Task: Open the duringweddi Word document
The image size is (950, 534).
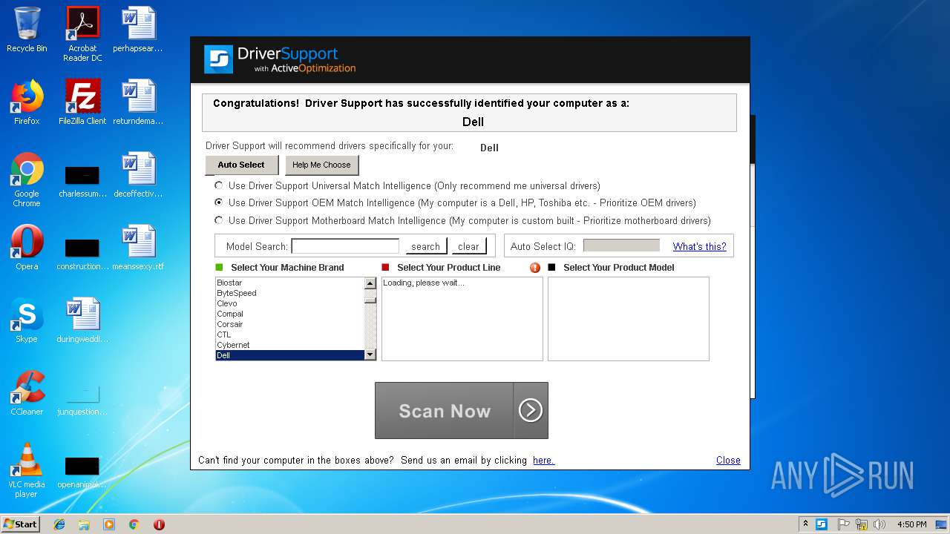Action: pos(82,320)
